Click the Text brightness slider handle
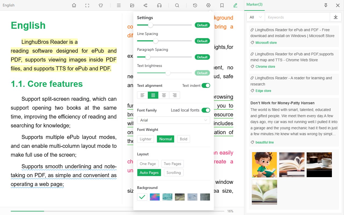The width and height of the screenshot is (344, 215). (168, 73)
